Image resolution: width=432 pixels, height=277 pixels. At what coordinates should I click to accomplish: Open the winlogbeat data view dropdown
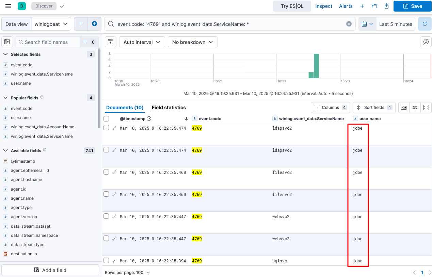[51, 24]
